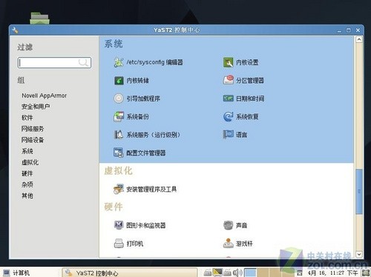
Task: Select the Novell AppArmor group
Action: [x=45, y=96]
